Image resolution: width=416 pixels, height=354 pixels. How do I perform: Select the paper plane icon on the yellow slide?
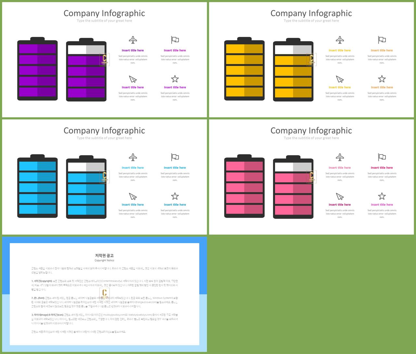340,79
